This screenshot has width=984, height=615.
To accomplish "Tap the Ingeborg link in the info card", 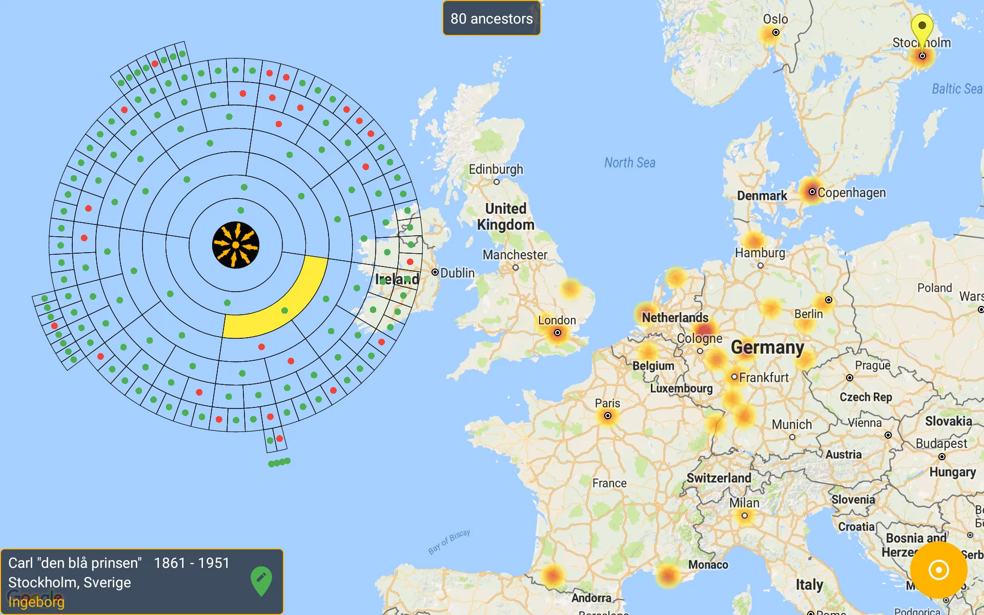I will coord(36,602).
